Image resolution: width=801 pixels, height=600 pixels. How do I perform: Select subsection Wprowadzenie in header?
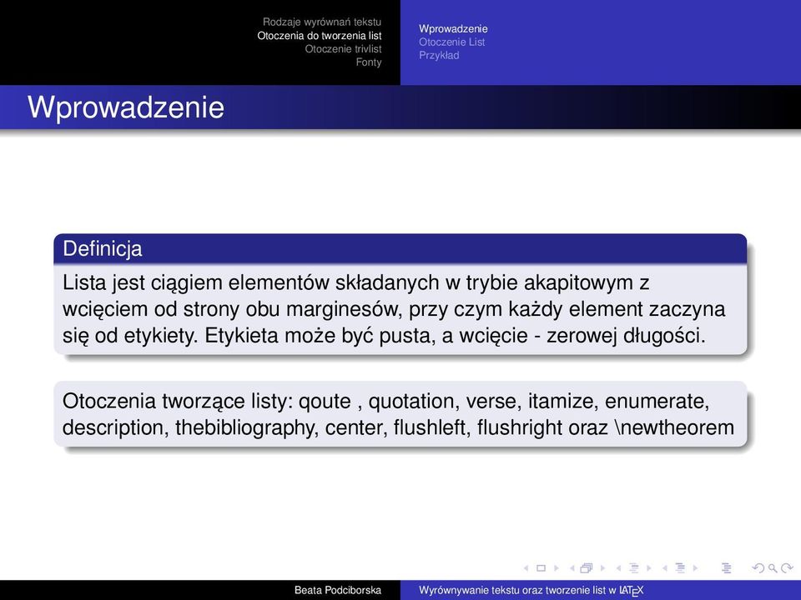[453, 29]
